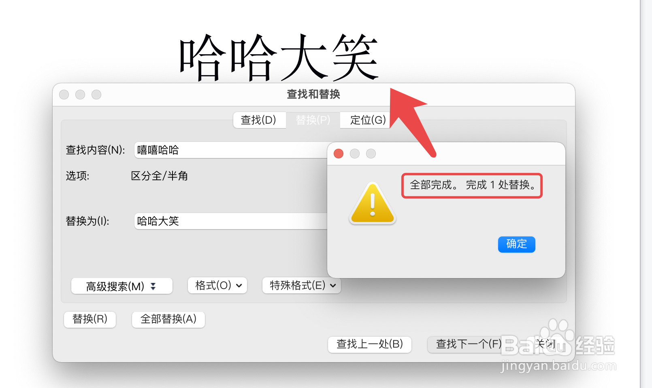652x388 pixels.
Task: Click the 替换(R) button
Action: coord(90,319)
